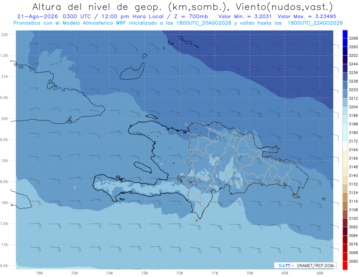Pick the legend swatch between 3116 and 3124
The width and height of the screenshot is (359, 277).
pyautogui.click(x=345, y=197)
